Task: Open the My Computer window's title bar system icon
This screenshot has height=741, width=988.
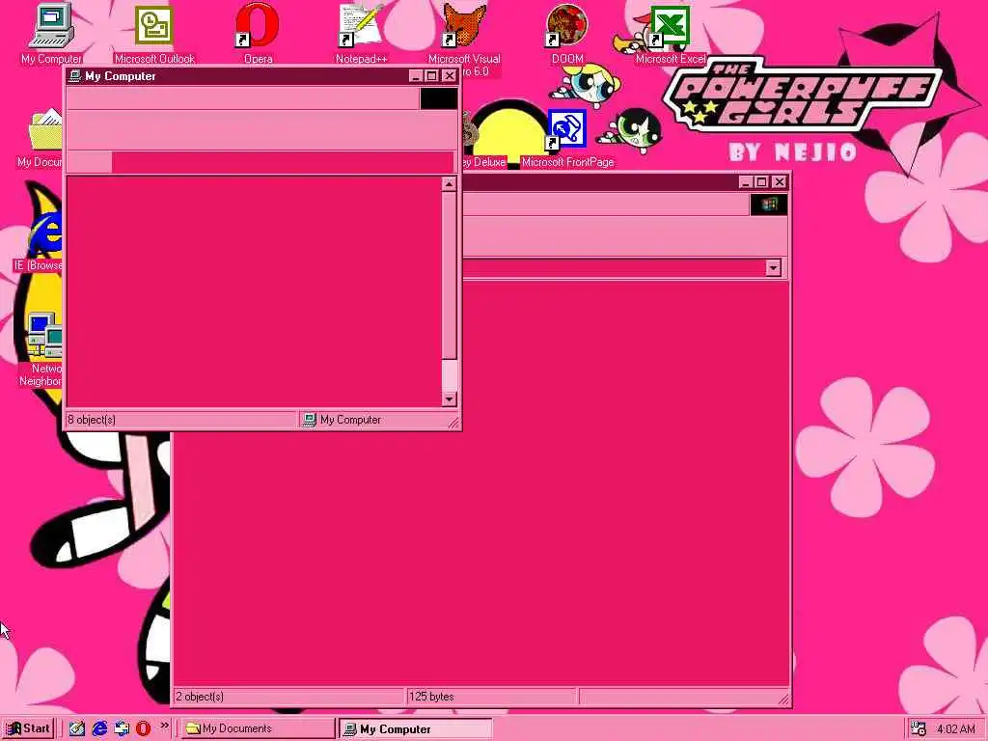Action: click(75, 75)
